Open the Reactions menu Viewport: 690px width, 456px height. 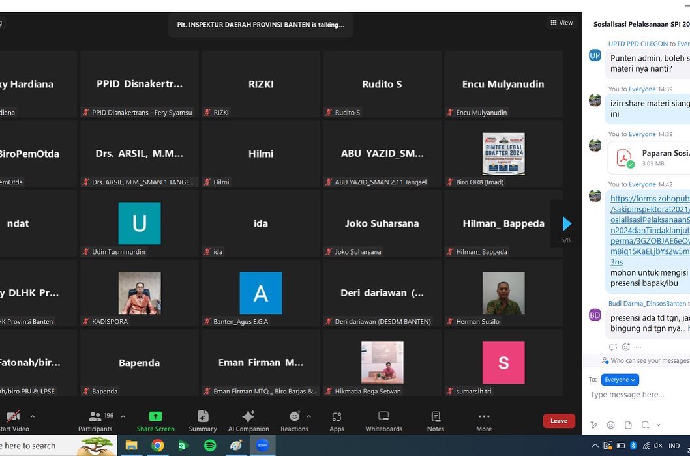pyautogui.click(x=294, y=420)
